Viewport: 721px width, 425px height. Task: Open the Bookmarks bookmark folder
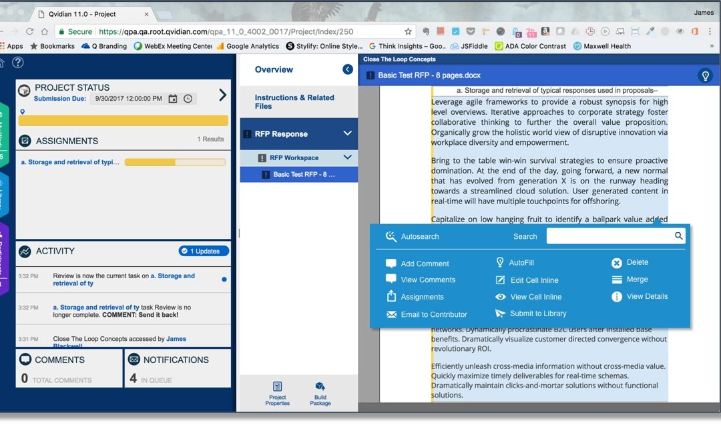(x=53, y=46)
